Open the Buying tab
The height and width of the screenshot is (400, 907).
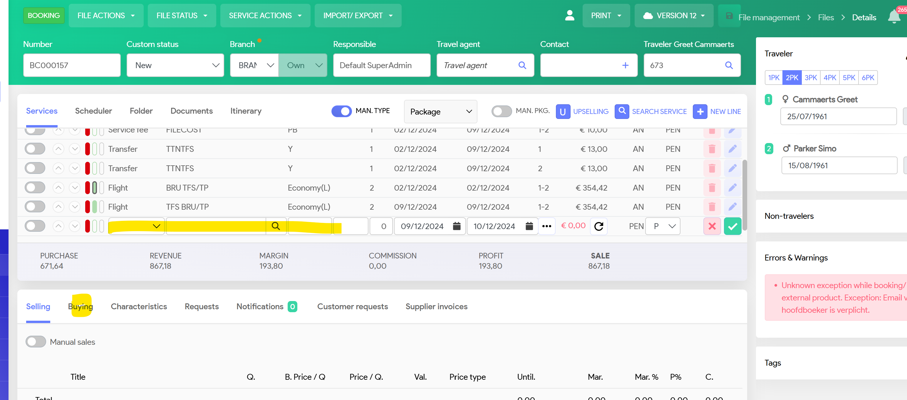[x=80, y=306]
